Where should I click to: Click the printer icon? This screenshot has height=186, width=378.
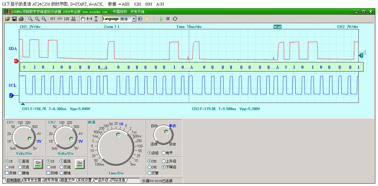[x=21, y=19]
